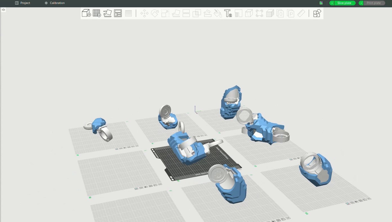The width and height of the screenshot is (392, 222).
Task: Click the Add model cube icon
Action: 86,13
